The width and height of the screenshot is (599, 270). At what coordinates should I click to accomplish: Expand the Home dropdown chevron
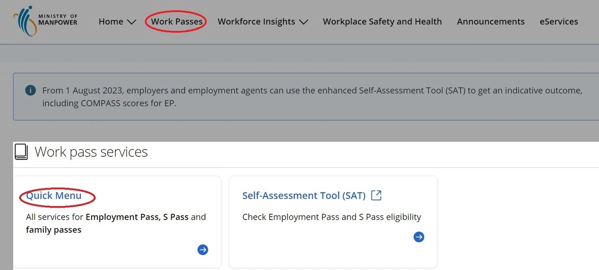[x=132, y=22]
